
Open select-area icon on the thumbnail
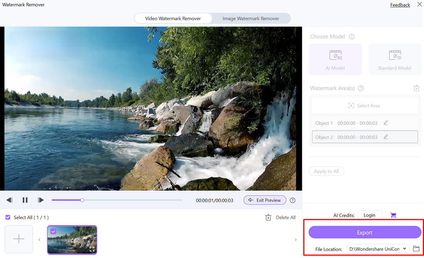click(92, 249)
